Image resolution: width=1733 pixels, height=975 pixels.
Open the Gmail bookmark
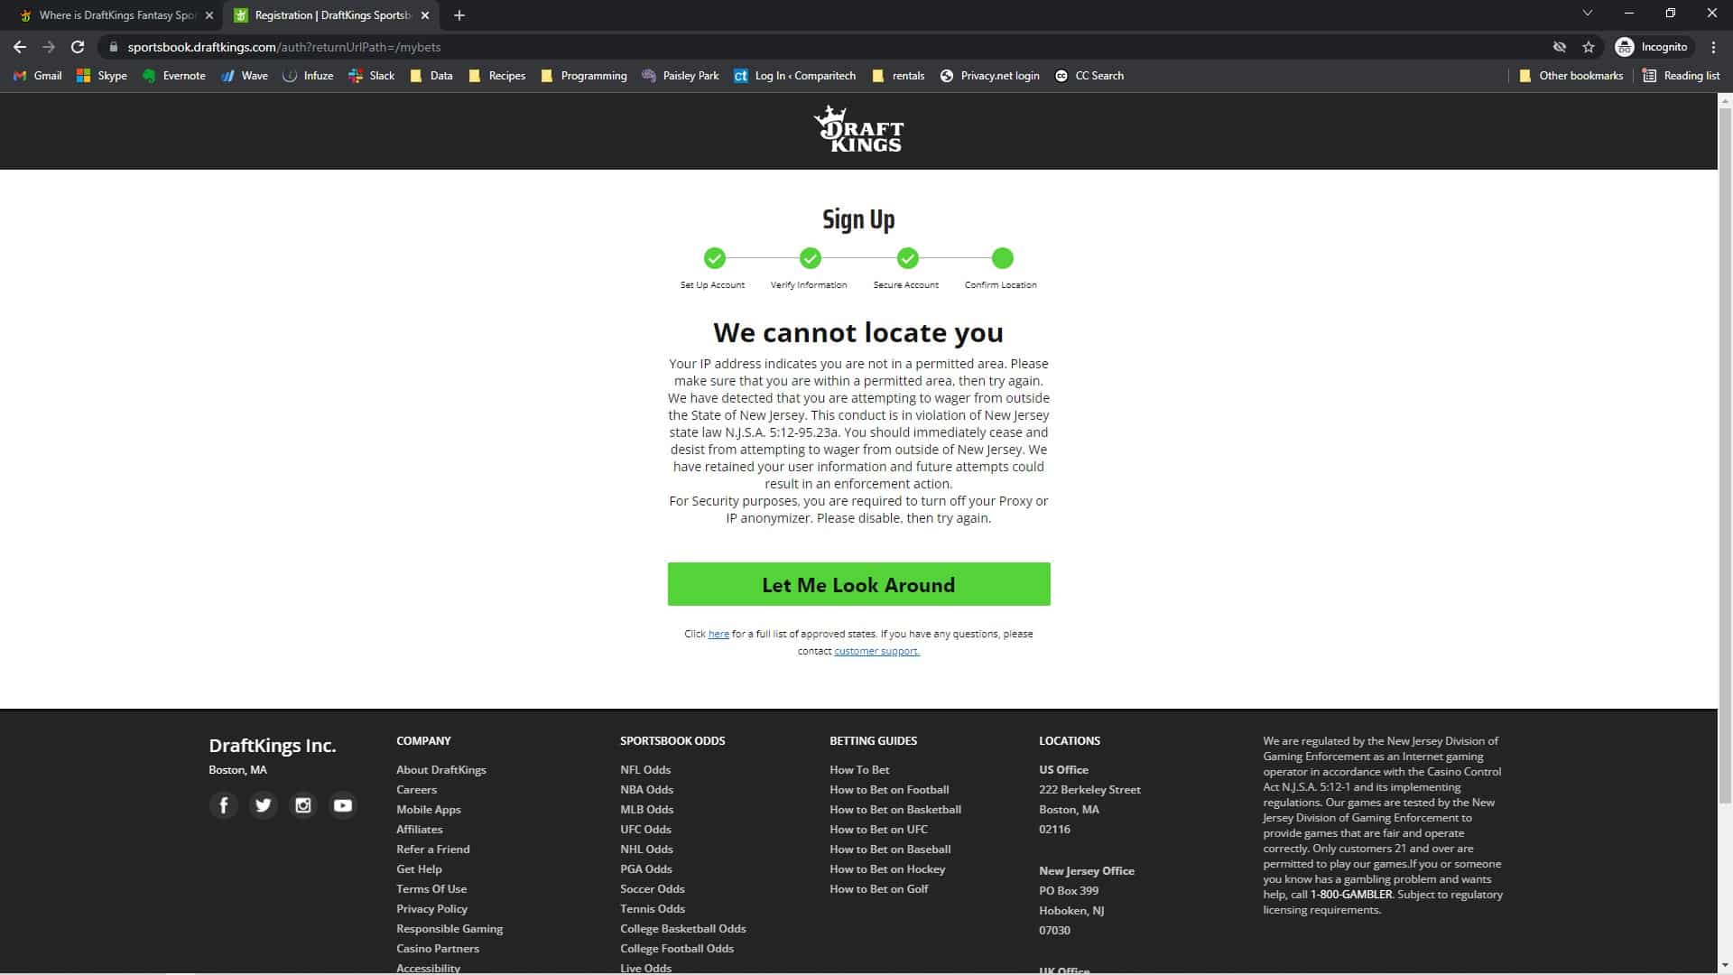point(38,76)
